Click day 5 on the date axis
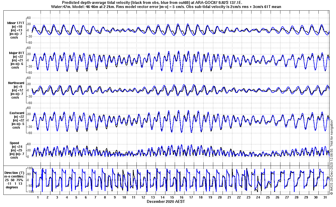 pos(76,197)
